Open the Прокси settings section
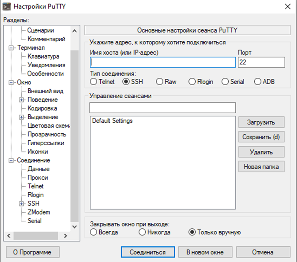Screen dimensions: 297x262 pos(37,177)
